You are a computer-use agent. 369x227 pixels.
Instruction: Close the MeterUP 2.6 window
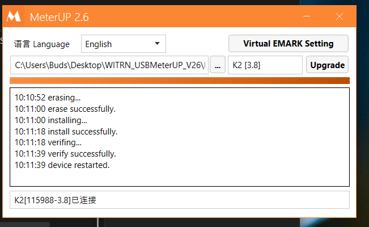pos(340,16)
